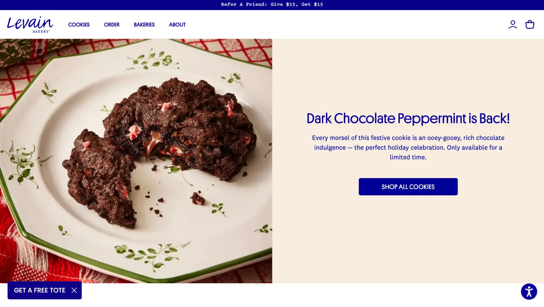
Task: Click the SHOP ALL COOKIES button
Action: 408,187
